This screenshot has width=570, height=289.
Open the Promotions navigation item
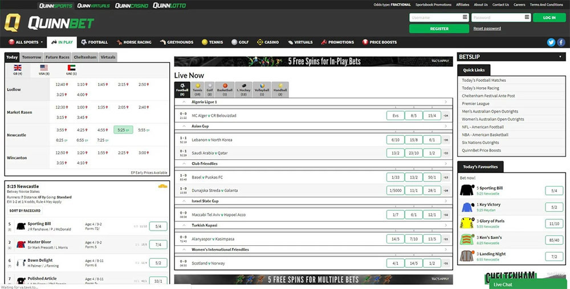337,42
